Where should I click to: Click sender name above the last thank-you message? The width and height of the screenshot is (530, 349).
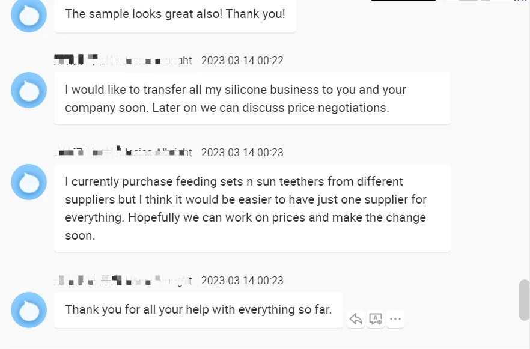[123, 281]
